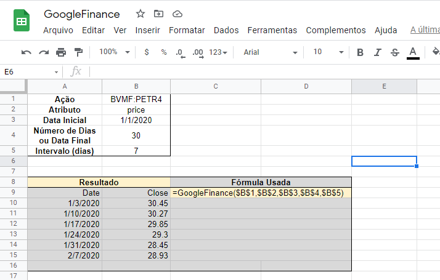Open the Ver menu

[120, 30]
